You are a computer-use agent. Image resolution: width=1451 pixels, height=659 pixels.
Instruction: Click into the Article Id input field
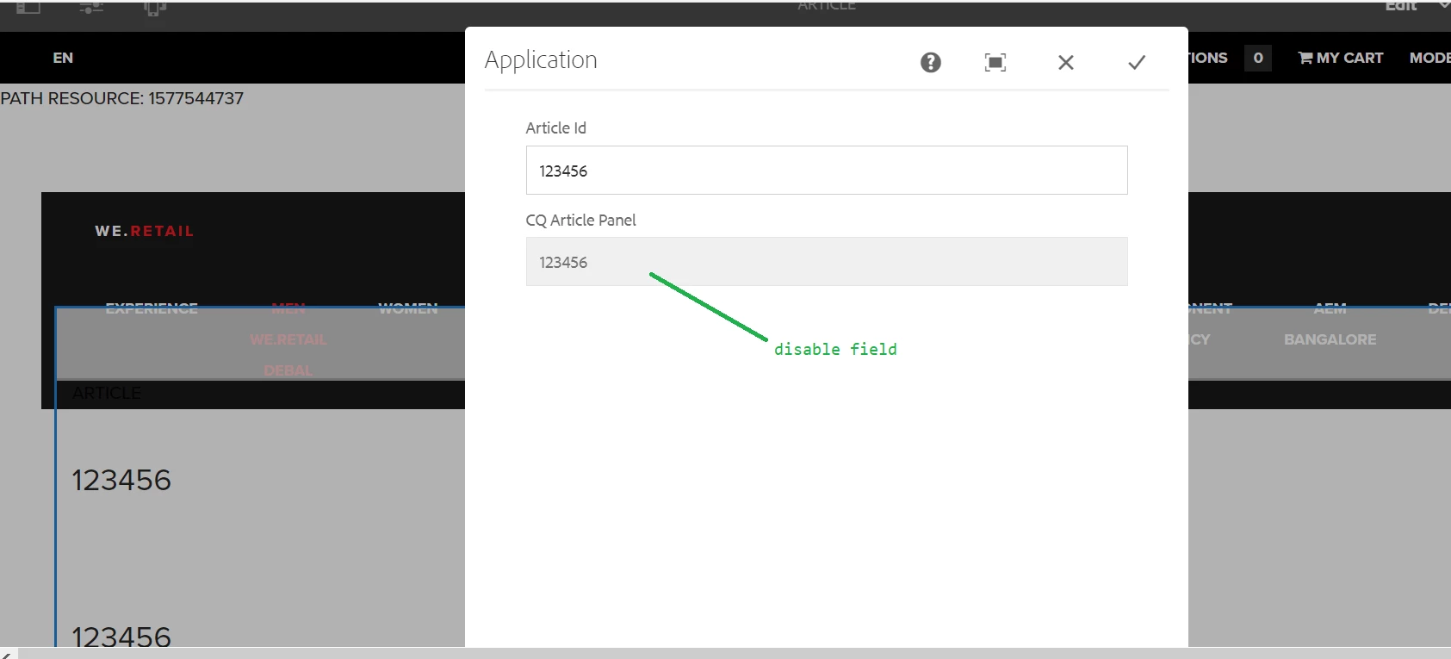coord(827,170)
